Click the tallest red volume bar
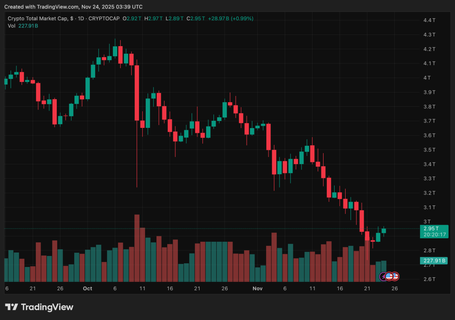The image size is (455, 320). [x=137, y=248]
